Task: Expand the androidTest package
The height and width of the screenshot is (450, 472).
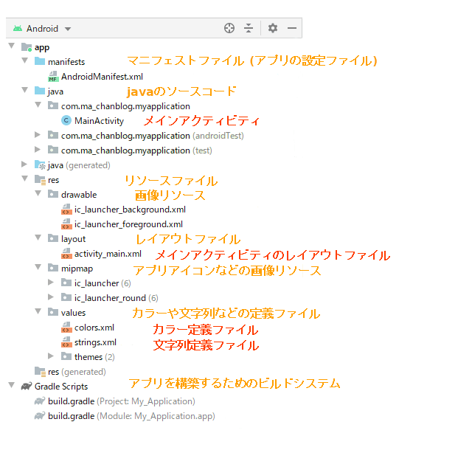Action: point(38,135)
